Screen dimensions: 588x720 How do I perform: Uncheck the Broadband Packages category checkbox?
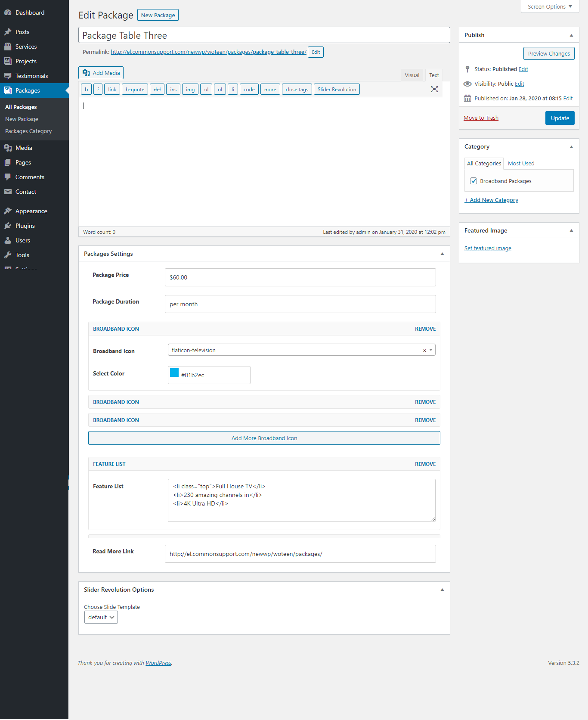[x=473, y=181]
